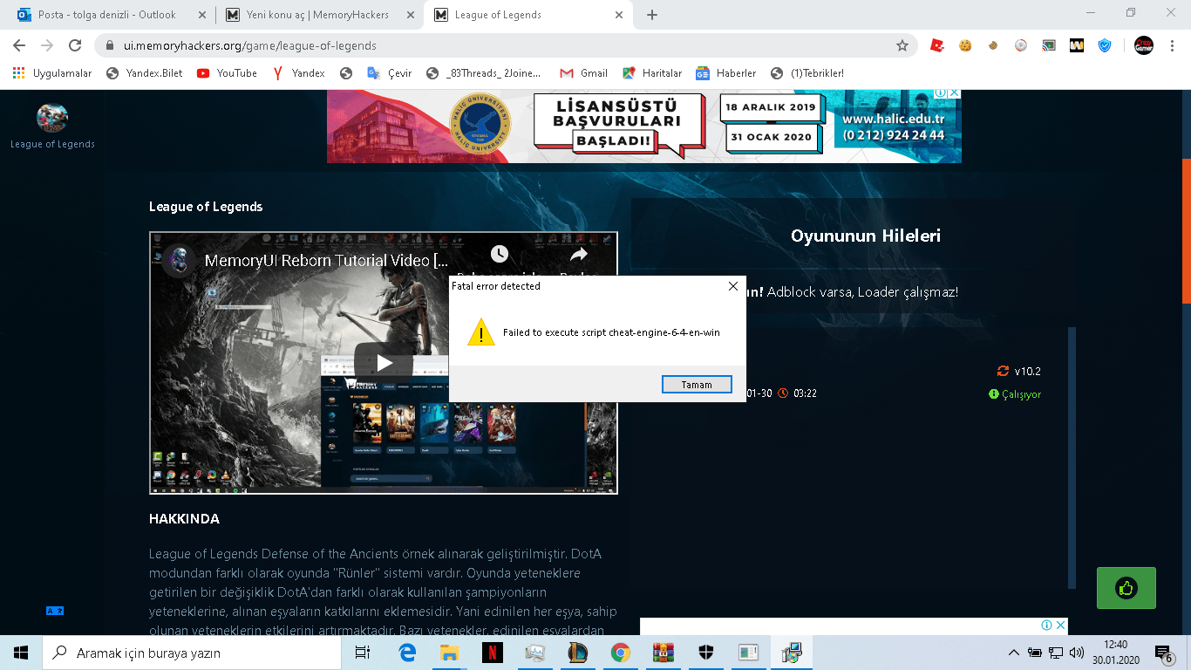Click the installer icon on the taskbar
The width and height of the screenshot is (1191, 670).
point(792,653)
